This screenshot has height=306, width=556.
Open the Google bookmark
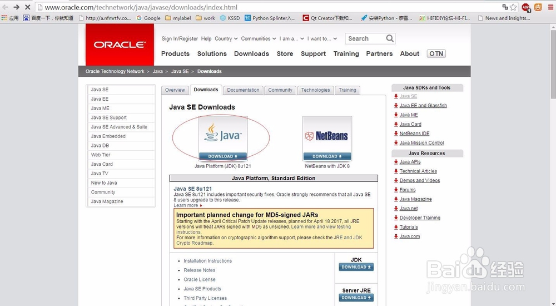pos(148,18)
